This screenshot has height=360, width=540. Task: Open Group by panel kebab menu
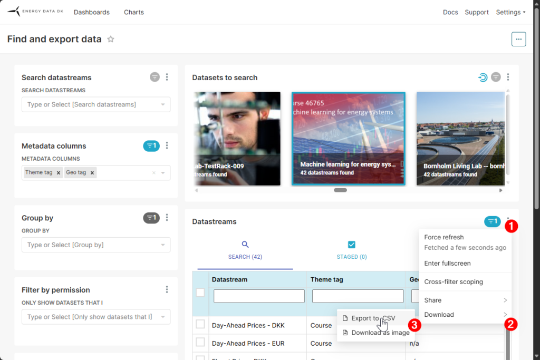point(167,218)
